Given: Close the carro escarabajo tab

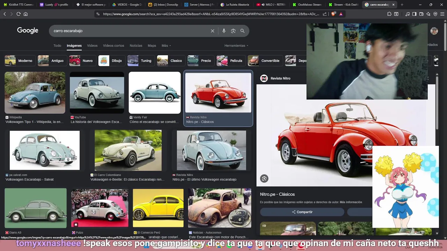Looking at the screenshot, I should coord(393,5).
